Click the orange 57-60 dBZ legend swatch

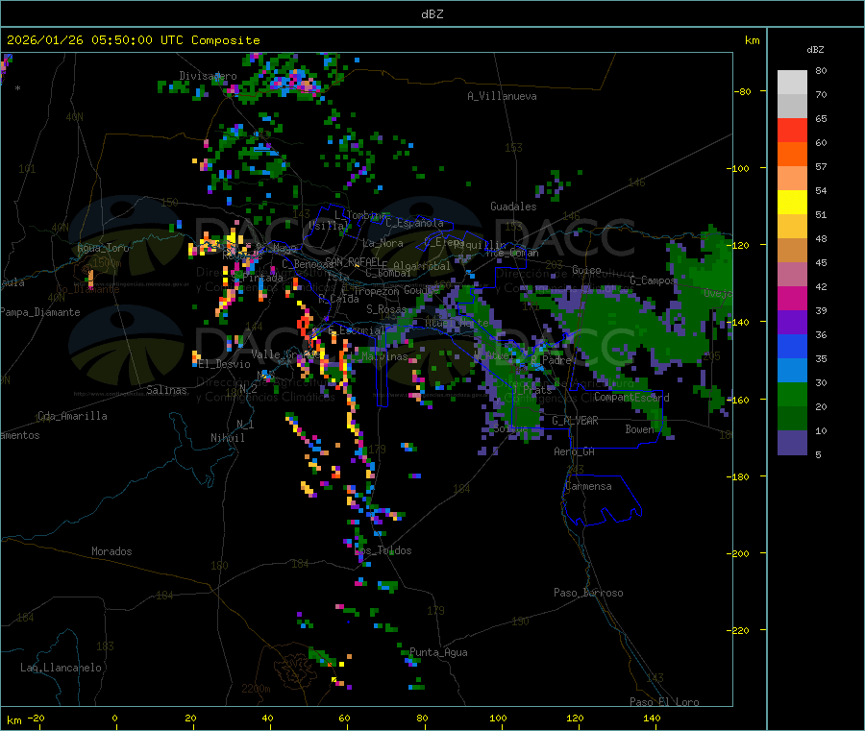pyautogui.click(x=792, y=155)
